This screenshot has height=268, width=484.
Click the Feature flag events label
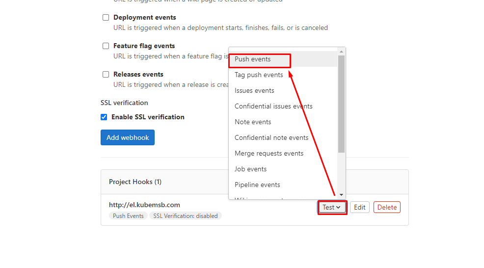[x=144, y=46]
